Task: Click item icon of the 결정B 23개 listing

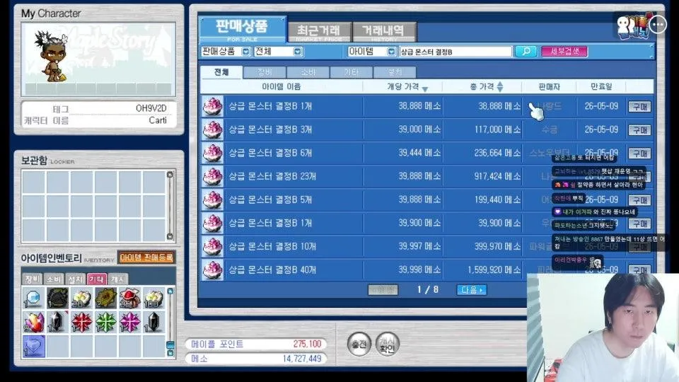Action: pos(213,176)
